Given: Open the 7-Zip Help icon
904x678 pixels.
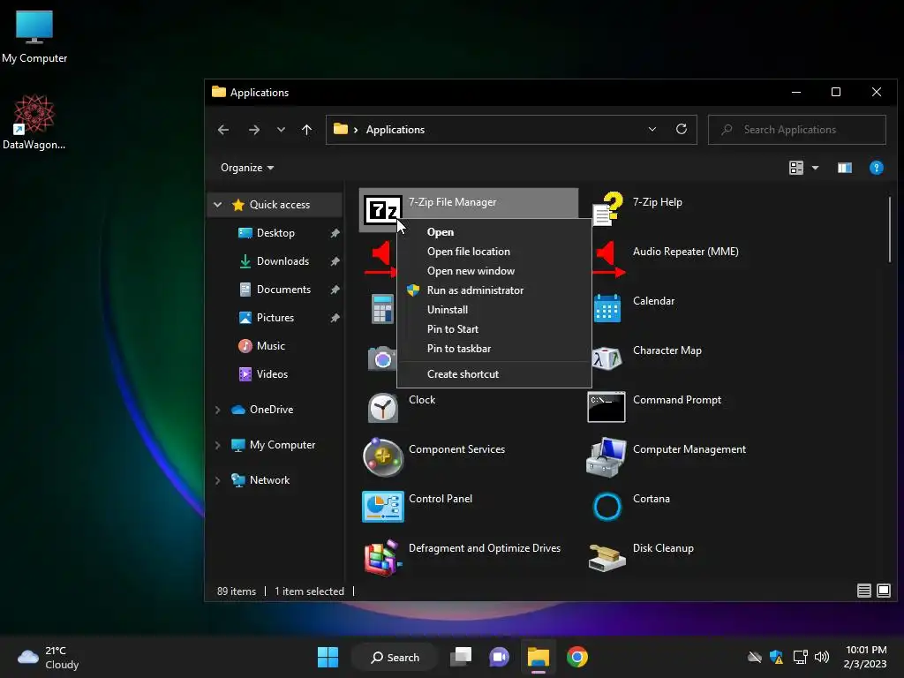Looking at the screenshot, I should 607,208.
